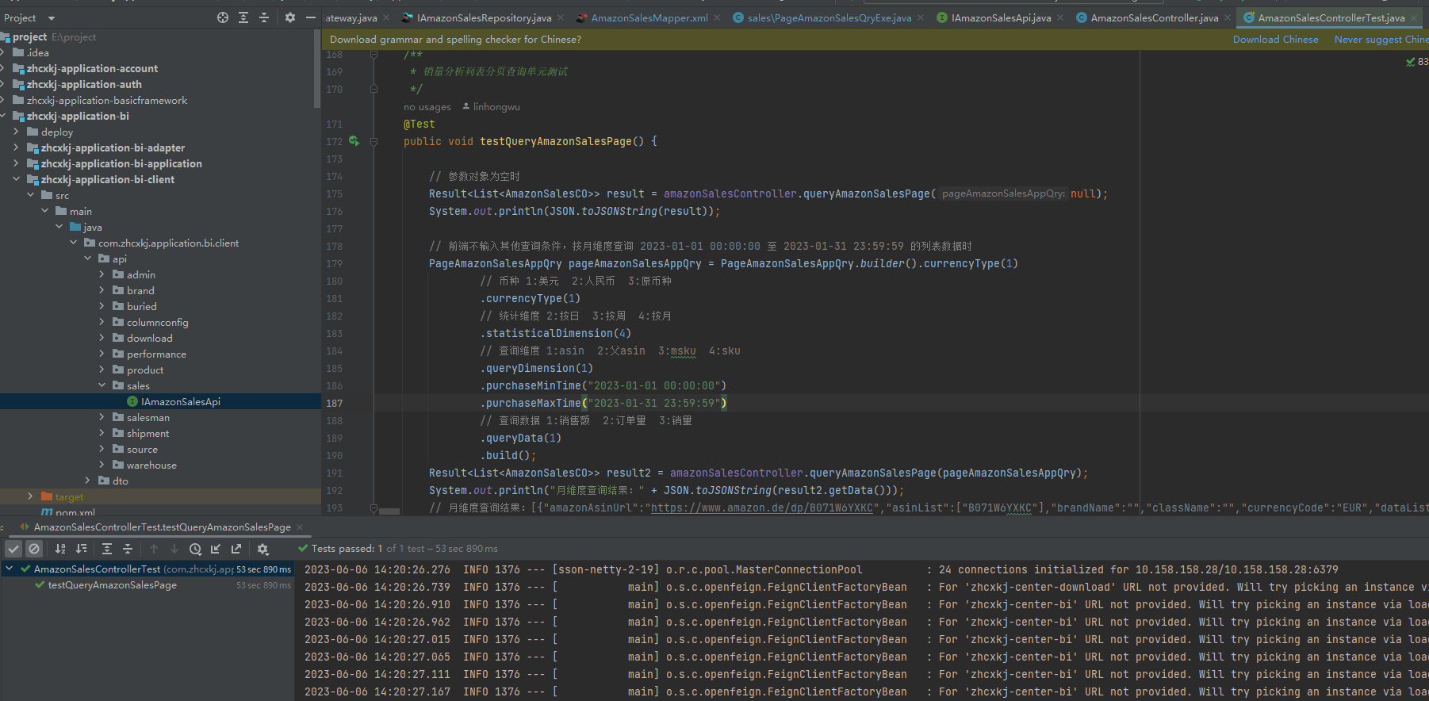Click Amazon.de URL link in line 193 comment
Image resolution: width=1429 pixels, height=701 pixels.
(762, 508)
